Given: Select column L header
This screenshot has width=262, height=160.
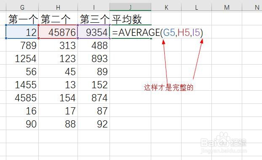Looking at the screenshot, I should pyautogui.click(x=196, y=7).
